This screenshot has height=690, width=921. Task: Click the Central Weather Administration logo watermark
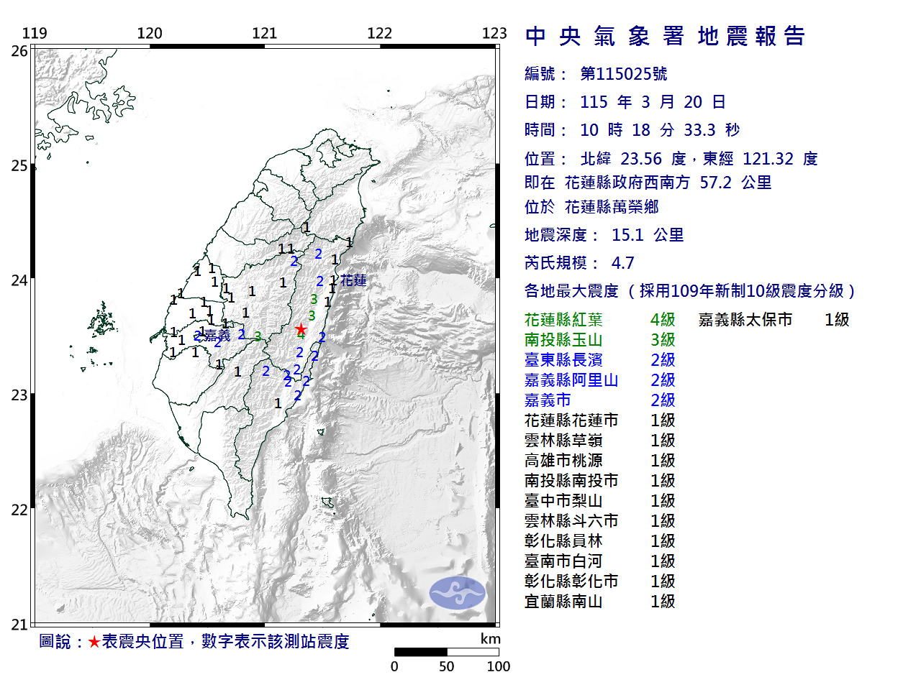458,593
